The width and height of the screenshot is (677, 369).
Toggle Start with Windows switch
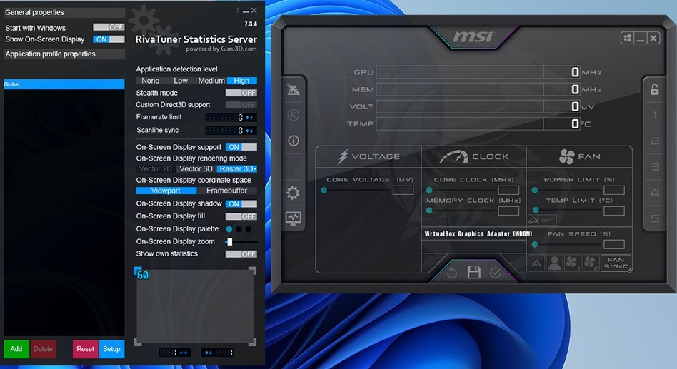(x=109, y=26)
